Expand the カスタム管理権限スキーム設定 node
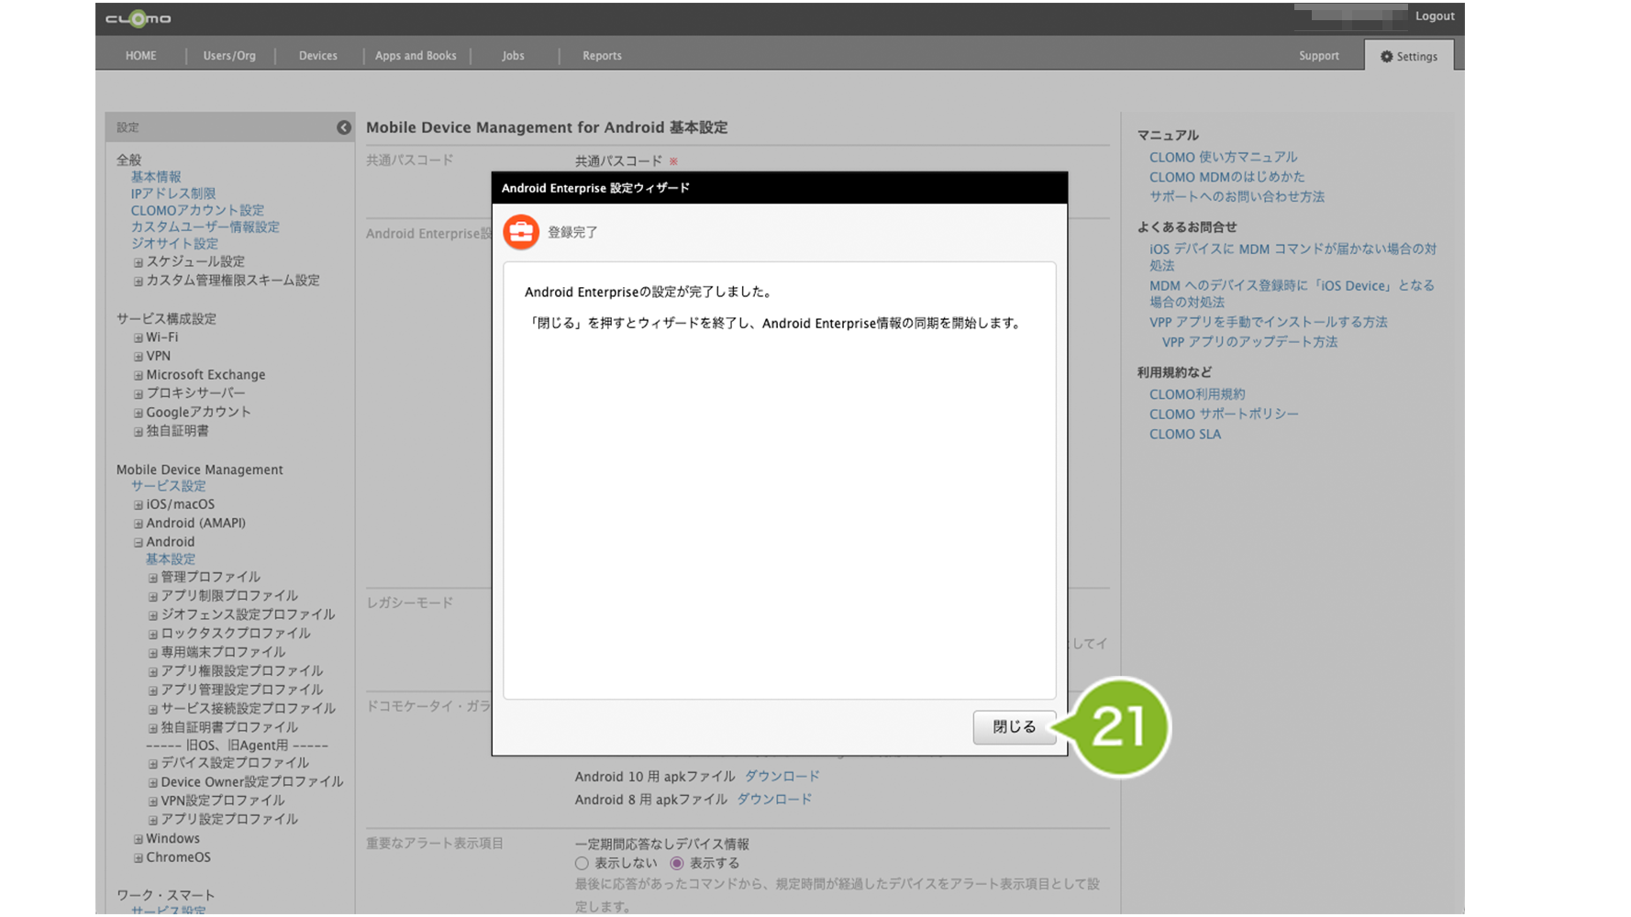The width and height of the screenshot is (1631, 917). 139,282
